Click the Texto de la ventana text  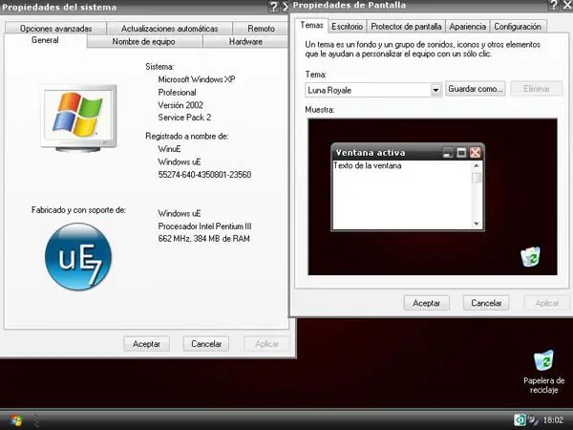tap(368, 165)
